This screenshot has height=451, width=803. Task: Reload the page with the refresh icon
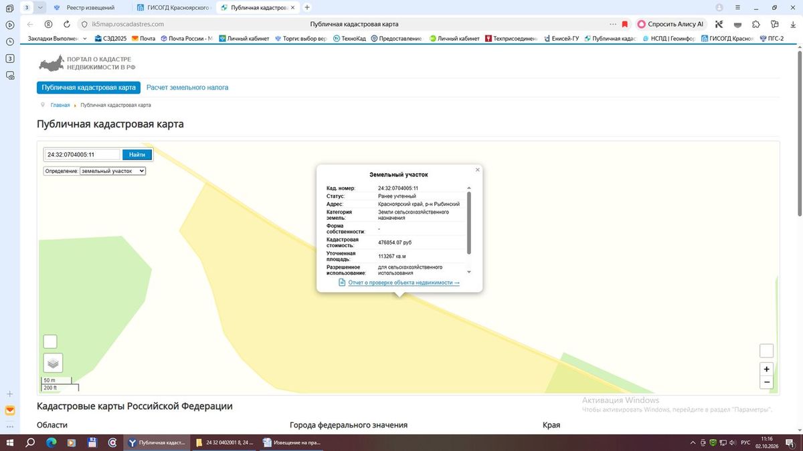point(66,24)
